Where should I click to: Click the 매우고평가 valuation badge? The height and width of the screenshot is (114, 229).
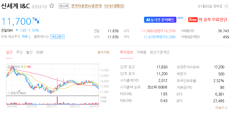pyautogui.click(x=58, y=37)
